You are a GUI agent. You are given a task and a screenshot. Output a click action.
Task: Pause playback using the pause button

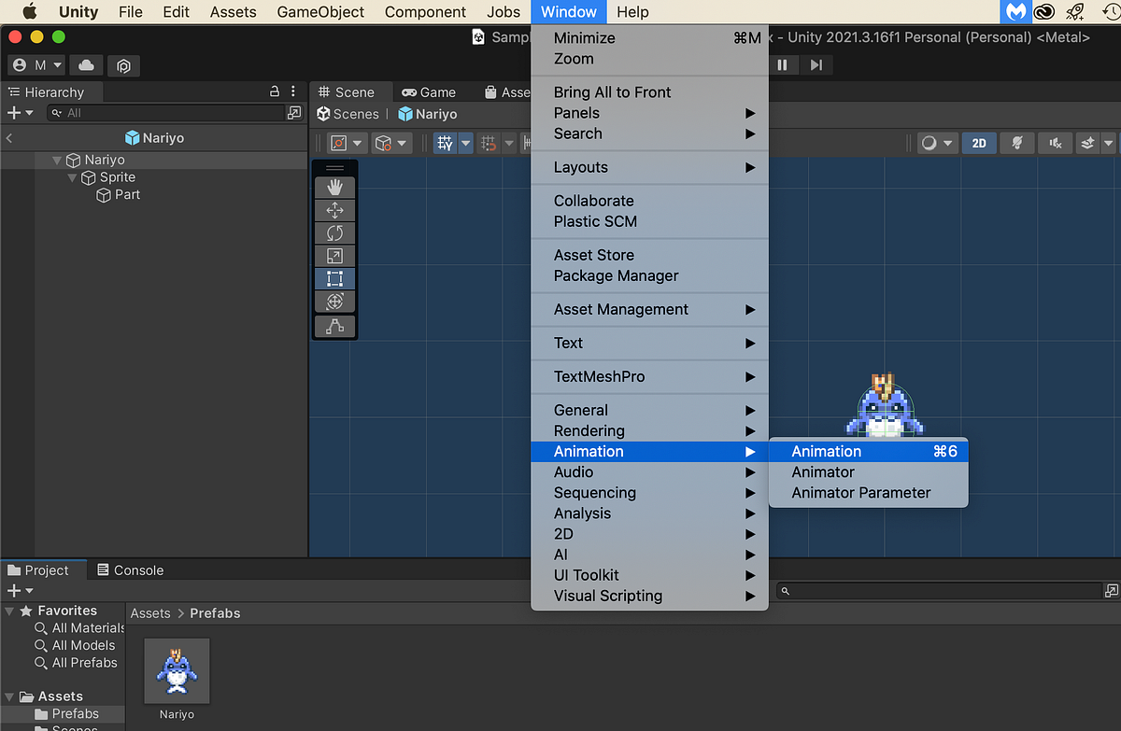click(x=783, y=64)
